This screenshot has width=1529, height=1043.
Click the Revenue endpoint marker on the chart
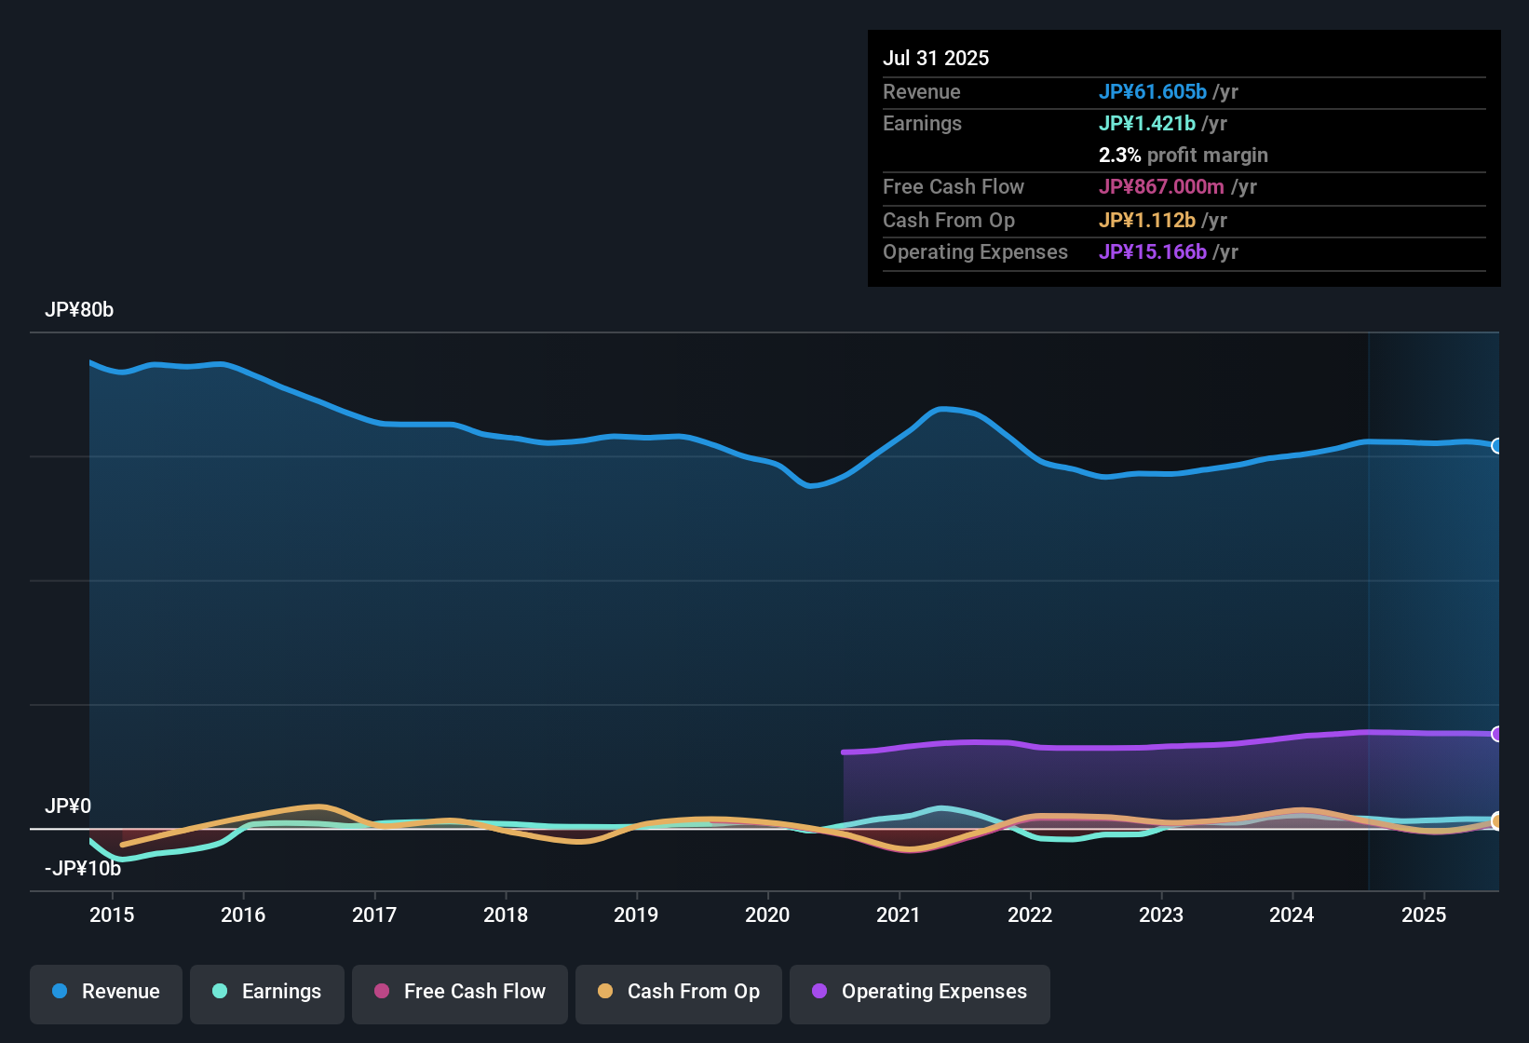pyautogui.click(x=1496, y=447)
